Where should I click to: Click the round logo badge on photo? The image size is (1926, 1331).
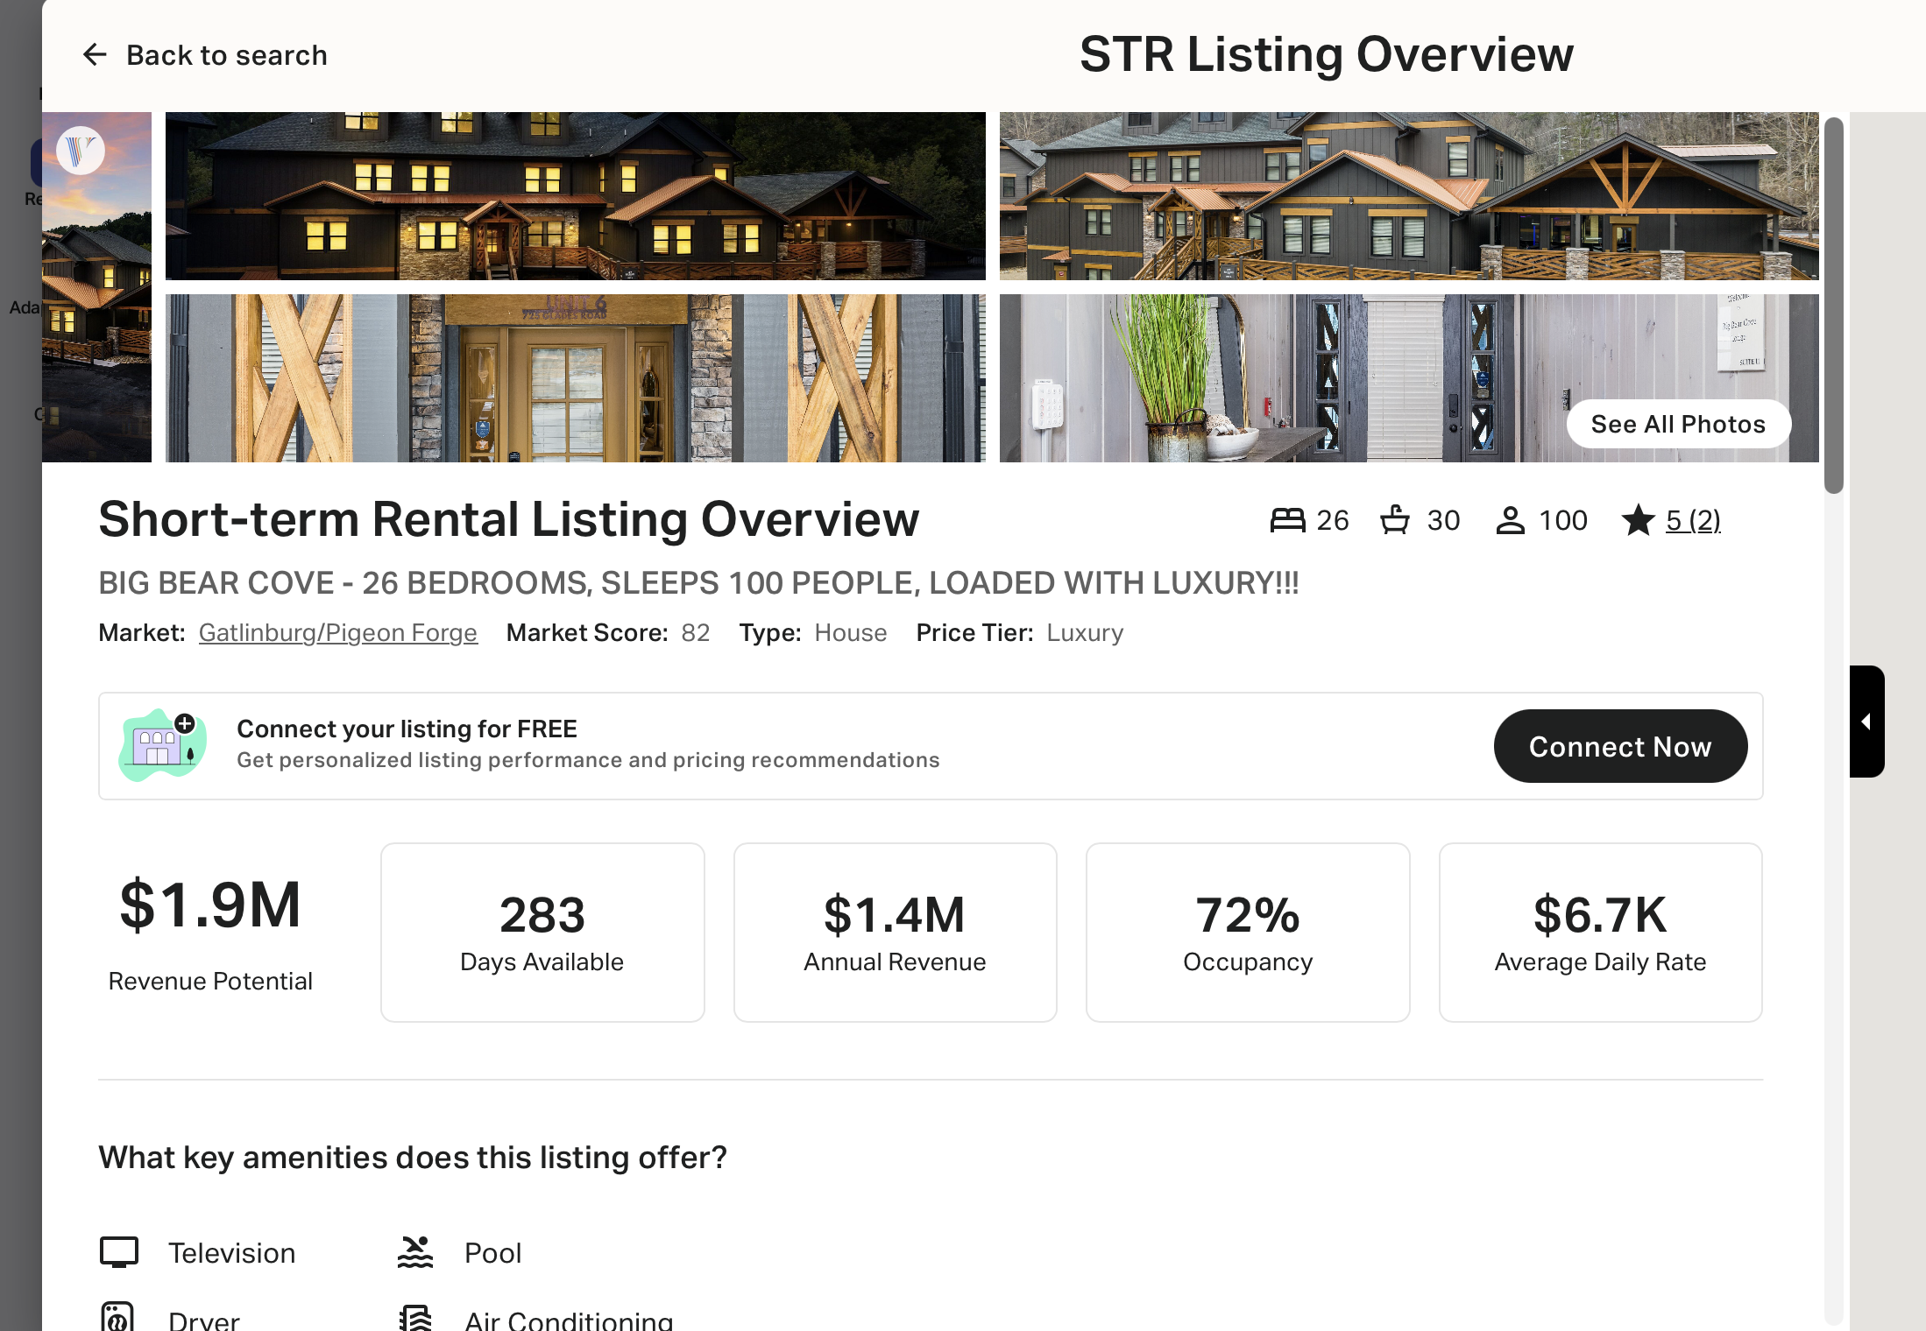click(x=81, y=151)
